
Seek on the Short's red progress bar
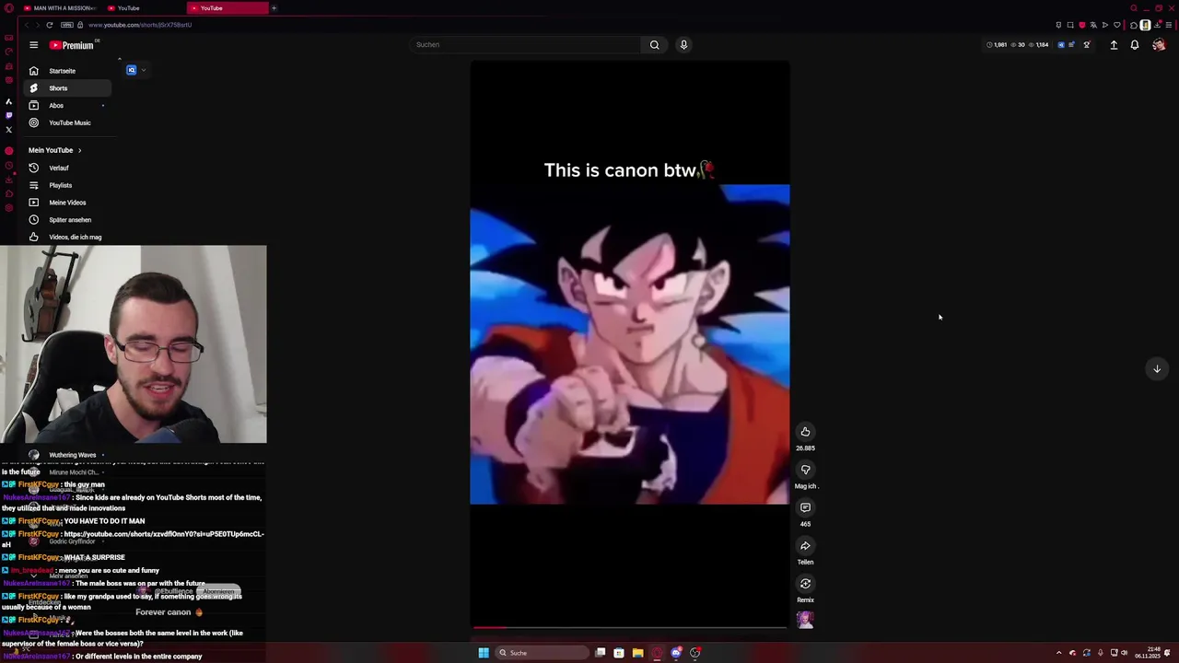tap(630, 628)
